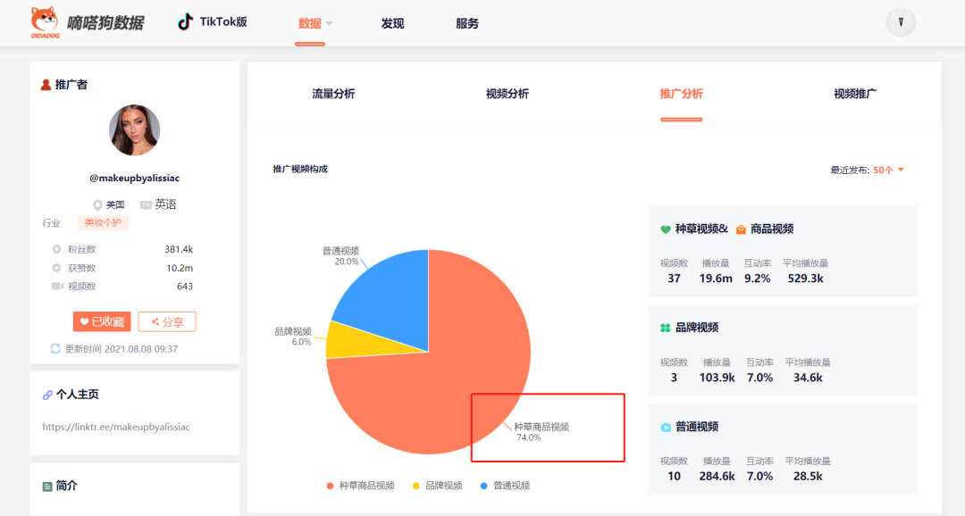Toggle the dropdown arrow in top-right corner
Screen dimensions: 965x516
coord(901,21)
